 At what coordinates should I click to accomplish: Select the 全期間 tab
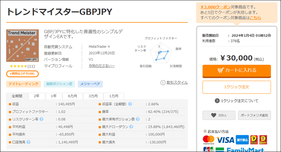17,96
